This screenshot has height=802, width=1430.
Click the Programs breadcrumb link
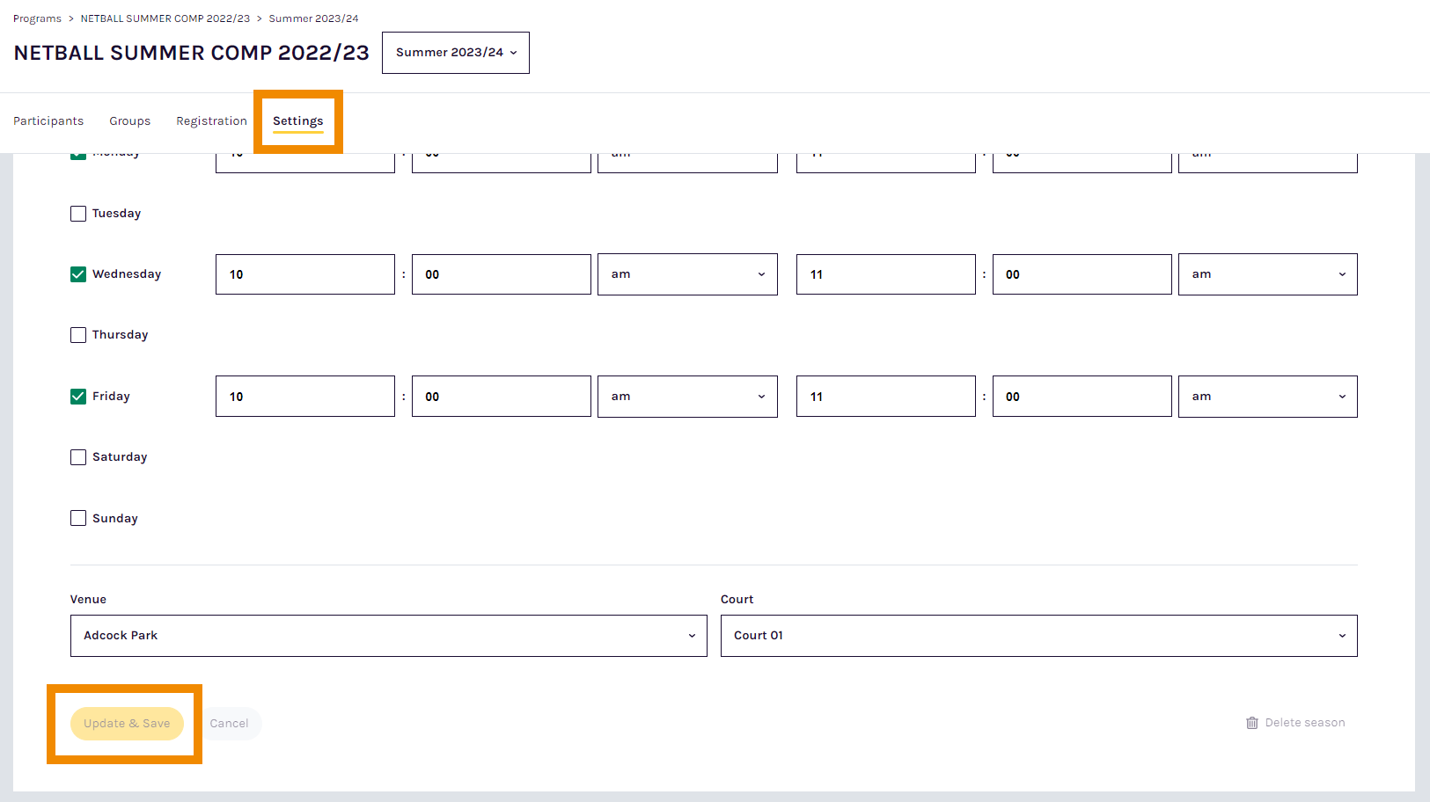(x=37, y=18)
